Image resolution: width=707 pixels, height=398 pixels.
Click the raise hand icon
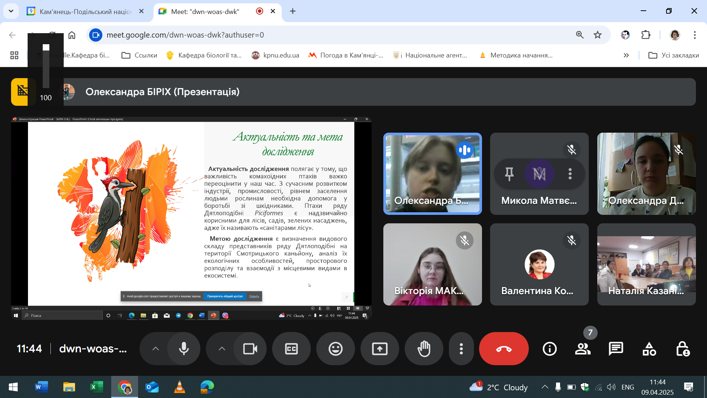tap(424, 349)
